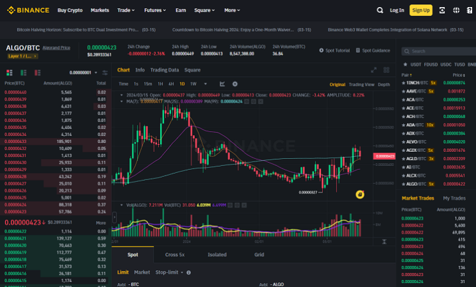476x287 pixels.
Task: Open the Futures dropdown menu
Action: (x=155, y=10)
